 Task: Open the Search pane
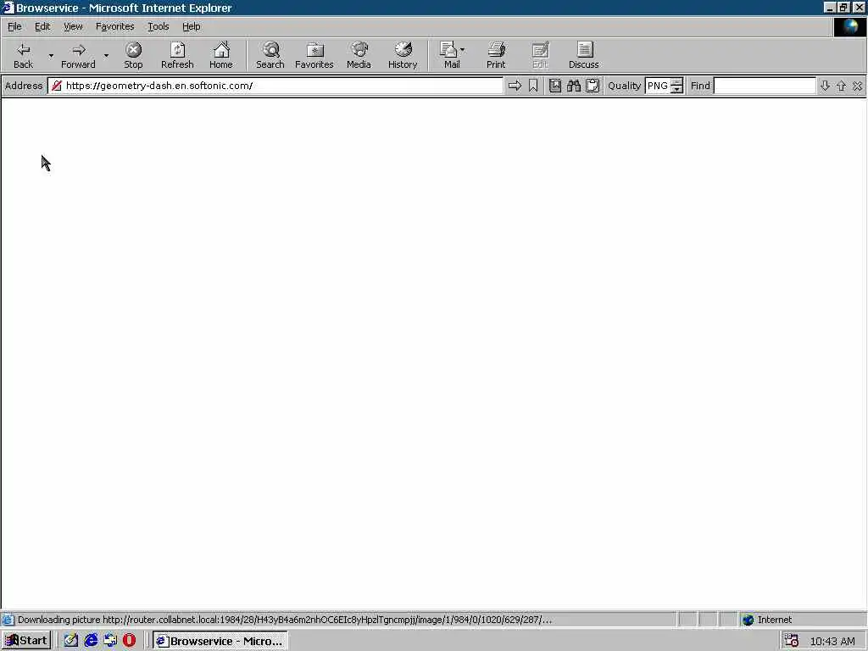pyautogui.click(x=270, y=55)
